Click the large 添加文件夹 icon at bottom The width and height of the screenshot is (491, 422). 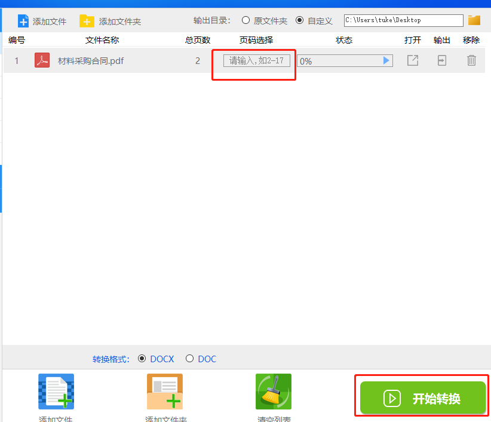tap(164, 392)
